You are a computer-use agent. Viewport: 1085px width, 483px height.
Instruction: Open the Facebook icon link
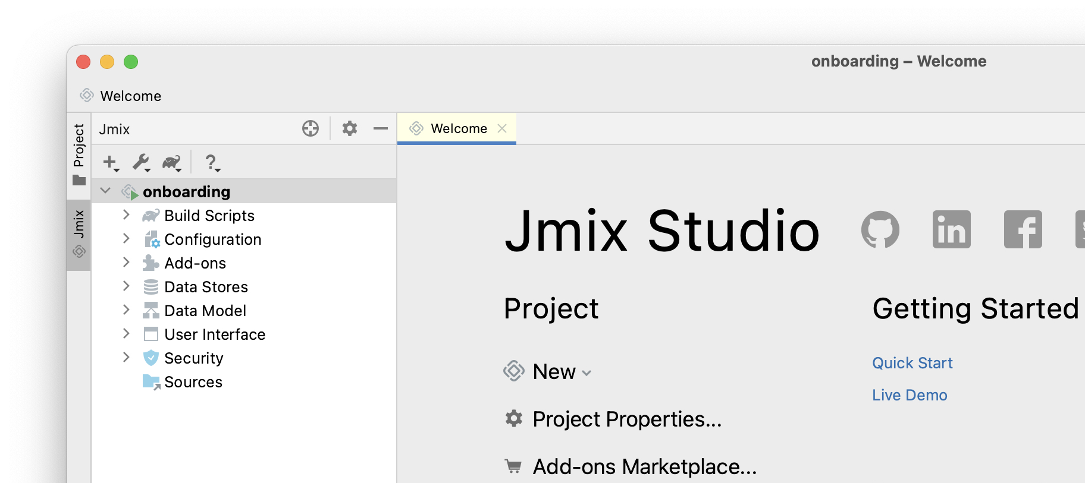(x=1023, y=229)
